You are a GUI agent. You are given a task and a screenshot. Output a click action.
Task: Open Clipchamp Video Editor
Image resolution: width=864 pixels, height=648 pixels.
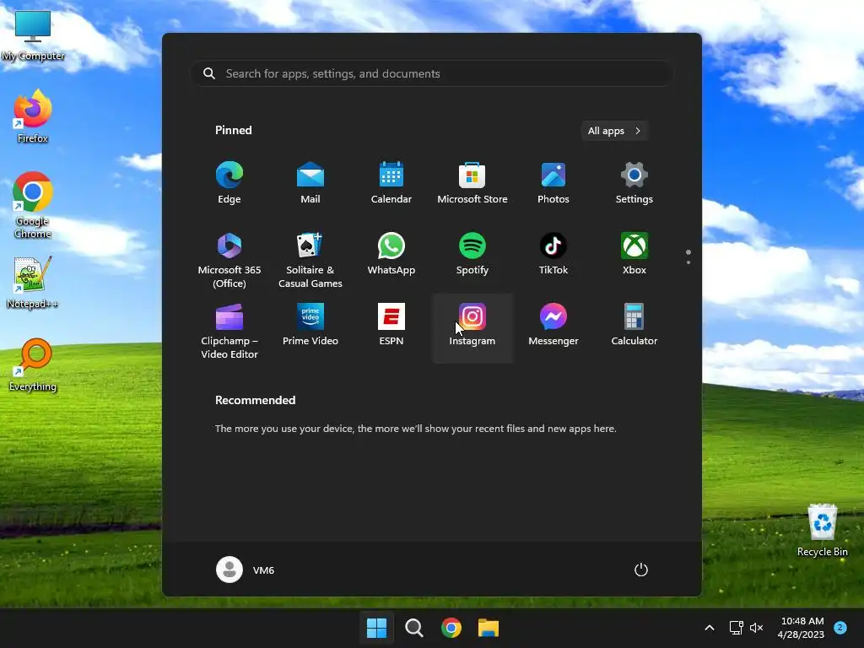(229, 331)
